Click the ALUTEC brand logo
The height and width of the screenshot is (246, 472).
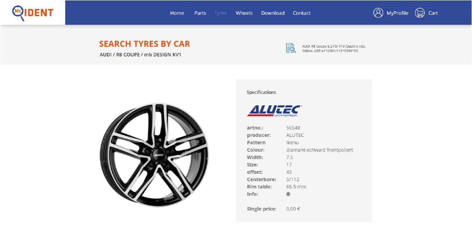click(275, 111)
